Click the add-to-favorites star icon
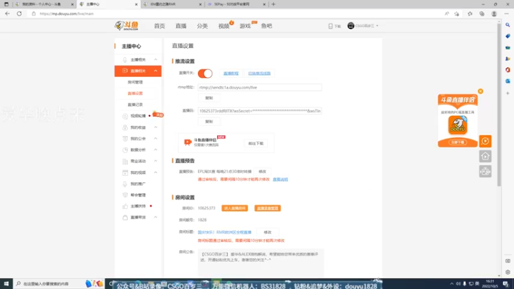 [x=457, y=13]
